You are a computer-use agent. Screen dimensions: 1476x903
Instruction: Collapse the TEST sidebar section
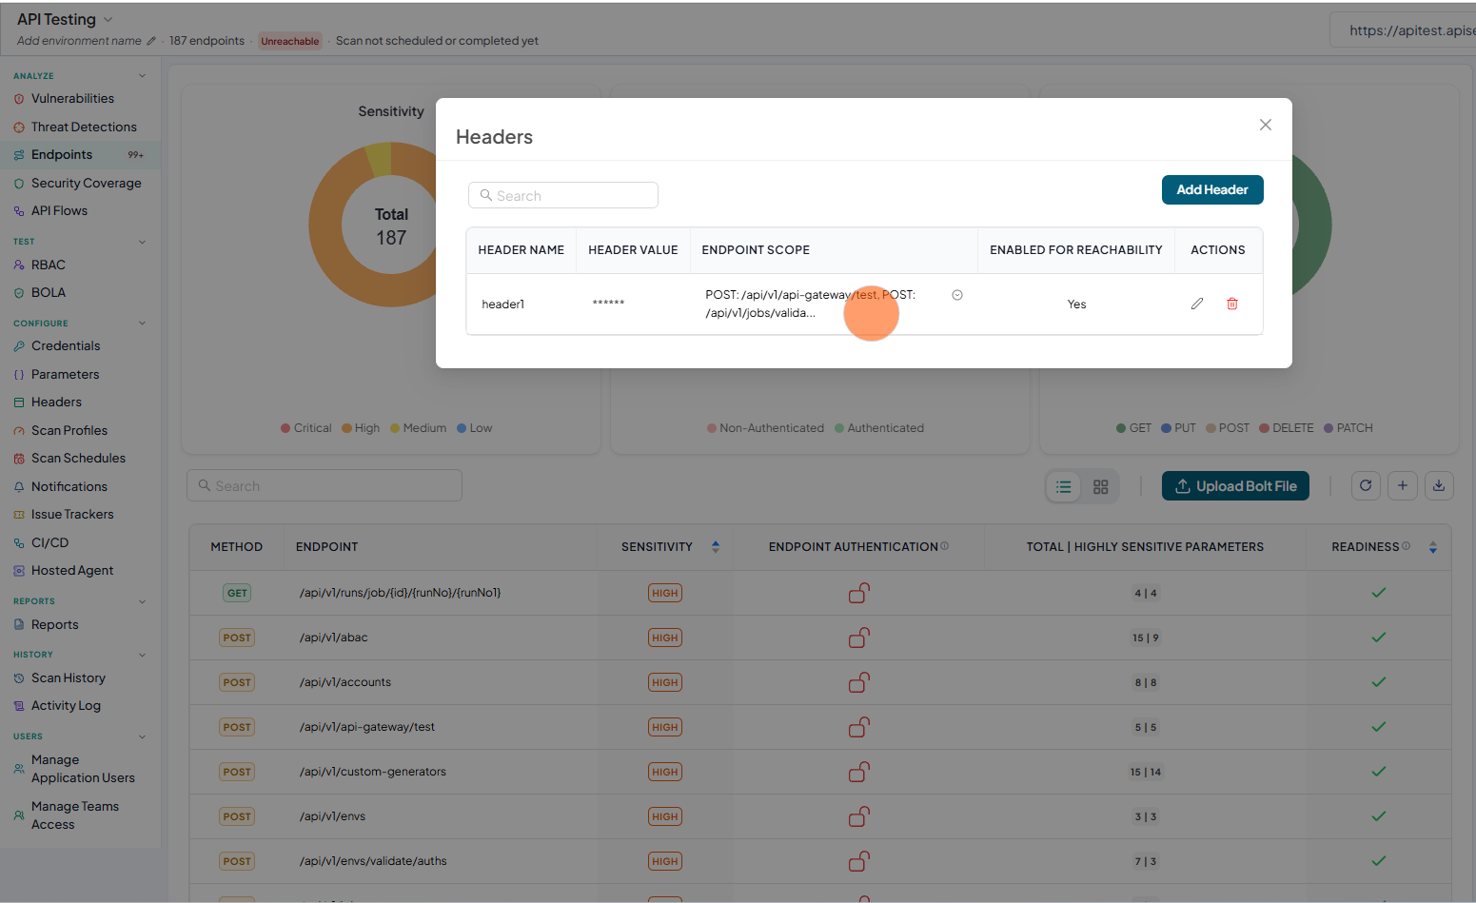[x=143, y=242]
